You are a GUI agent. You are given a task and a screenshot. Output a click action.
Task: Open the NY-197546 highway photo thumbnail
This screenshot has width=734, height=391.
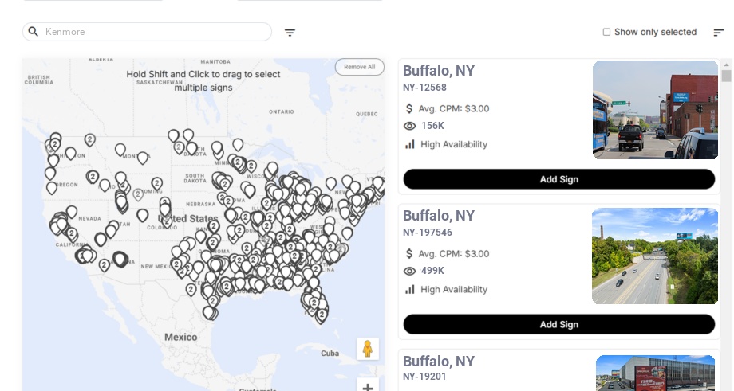655,256
